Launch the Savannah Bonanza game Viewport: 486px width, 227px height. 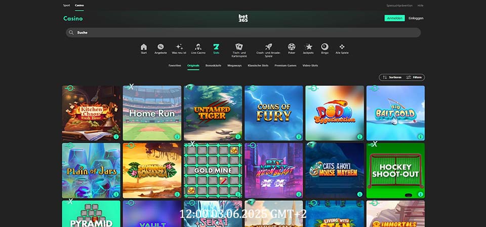[x=152, y=171]
